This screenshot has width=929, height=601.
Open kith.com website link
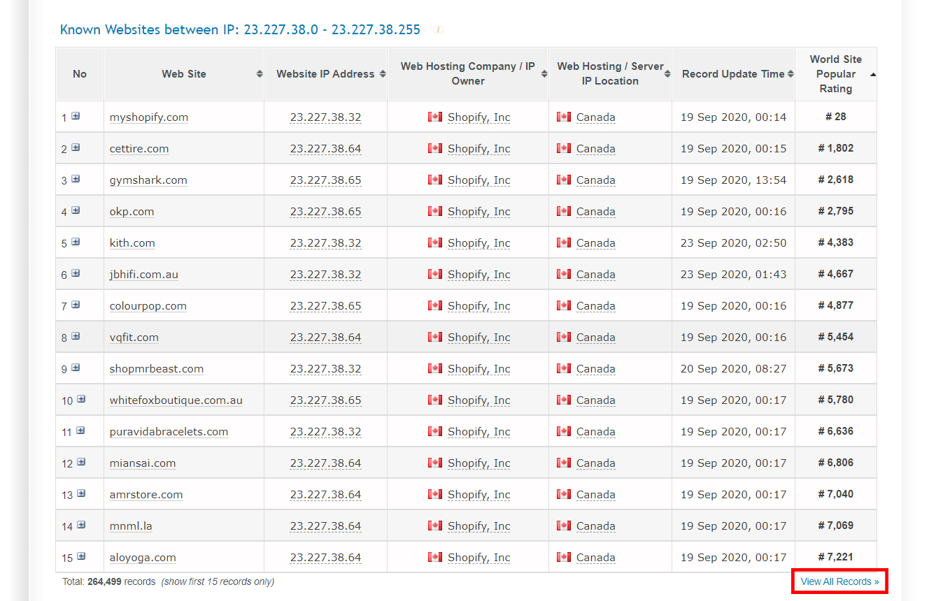132,243
